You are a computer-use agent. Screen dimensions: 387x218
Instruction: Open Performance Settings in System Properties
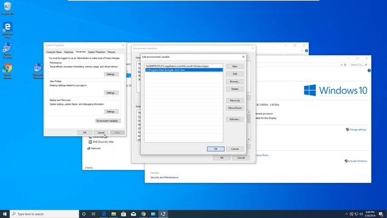coord(111,74)
